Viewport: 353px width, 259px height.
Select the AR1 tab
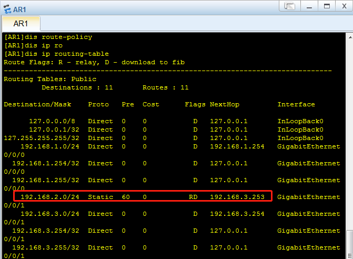(x=21, y=23)
